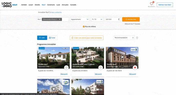Screen dimensions: 176x95
Task: Play video on the brick building card
Action: coord(88,89)
